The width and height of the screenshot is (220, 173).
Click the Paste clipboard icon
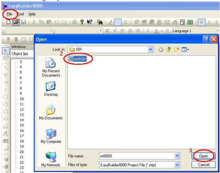(49, 22)
